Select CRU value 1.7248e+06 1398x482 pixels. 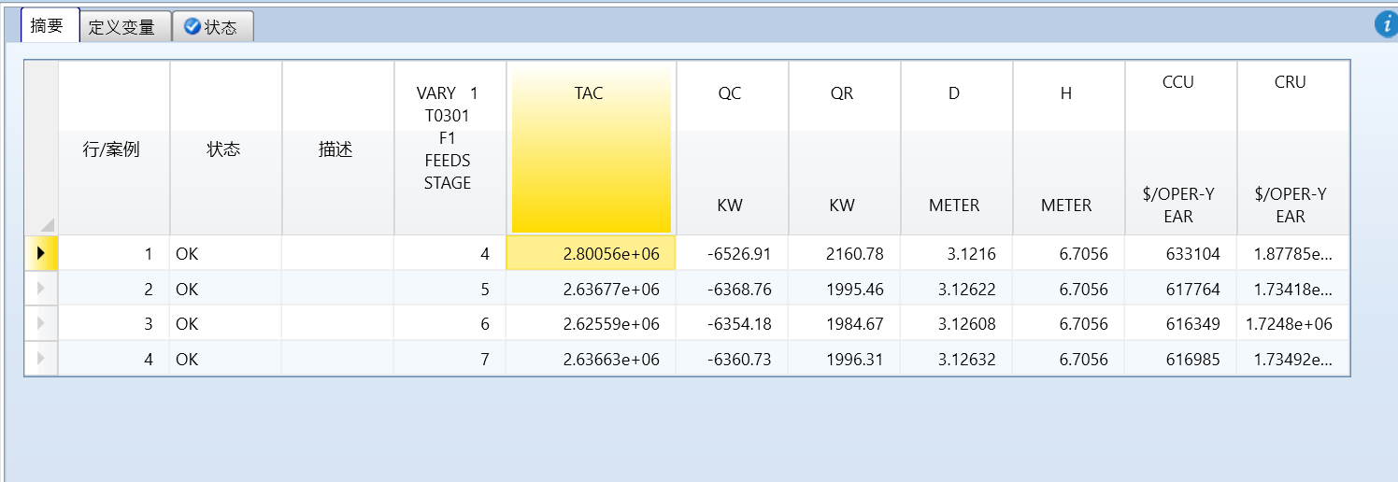(x=1292, y=323)
